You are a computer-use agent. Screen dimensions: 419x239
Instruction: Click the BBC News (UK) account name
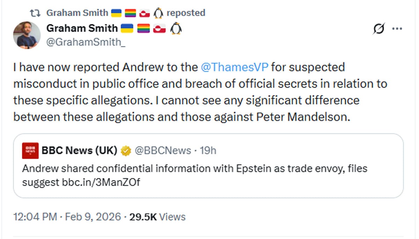[79, 151]
